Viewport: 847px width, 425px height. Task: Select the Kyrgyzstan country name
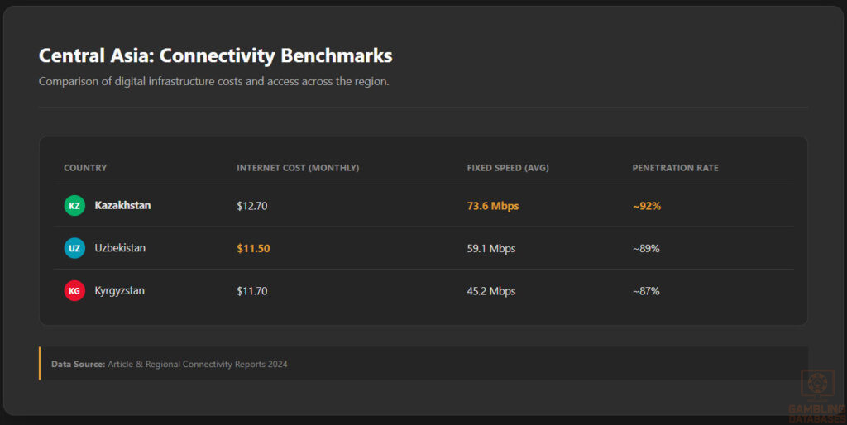pos(119,291)
